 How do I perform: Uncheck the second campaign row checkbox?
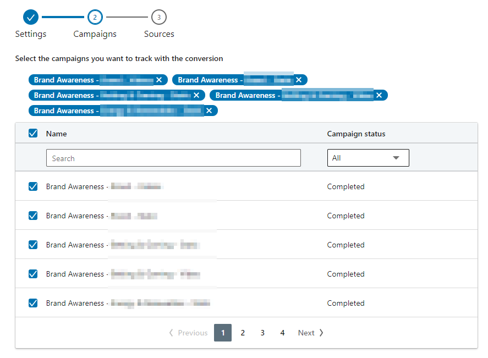point(33,216)
